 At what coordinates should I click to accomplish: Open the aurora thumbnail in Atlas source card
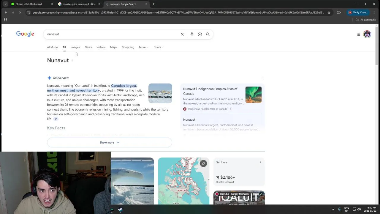click(x=254, y=95)
